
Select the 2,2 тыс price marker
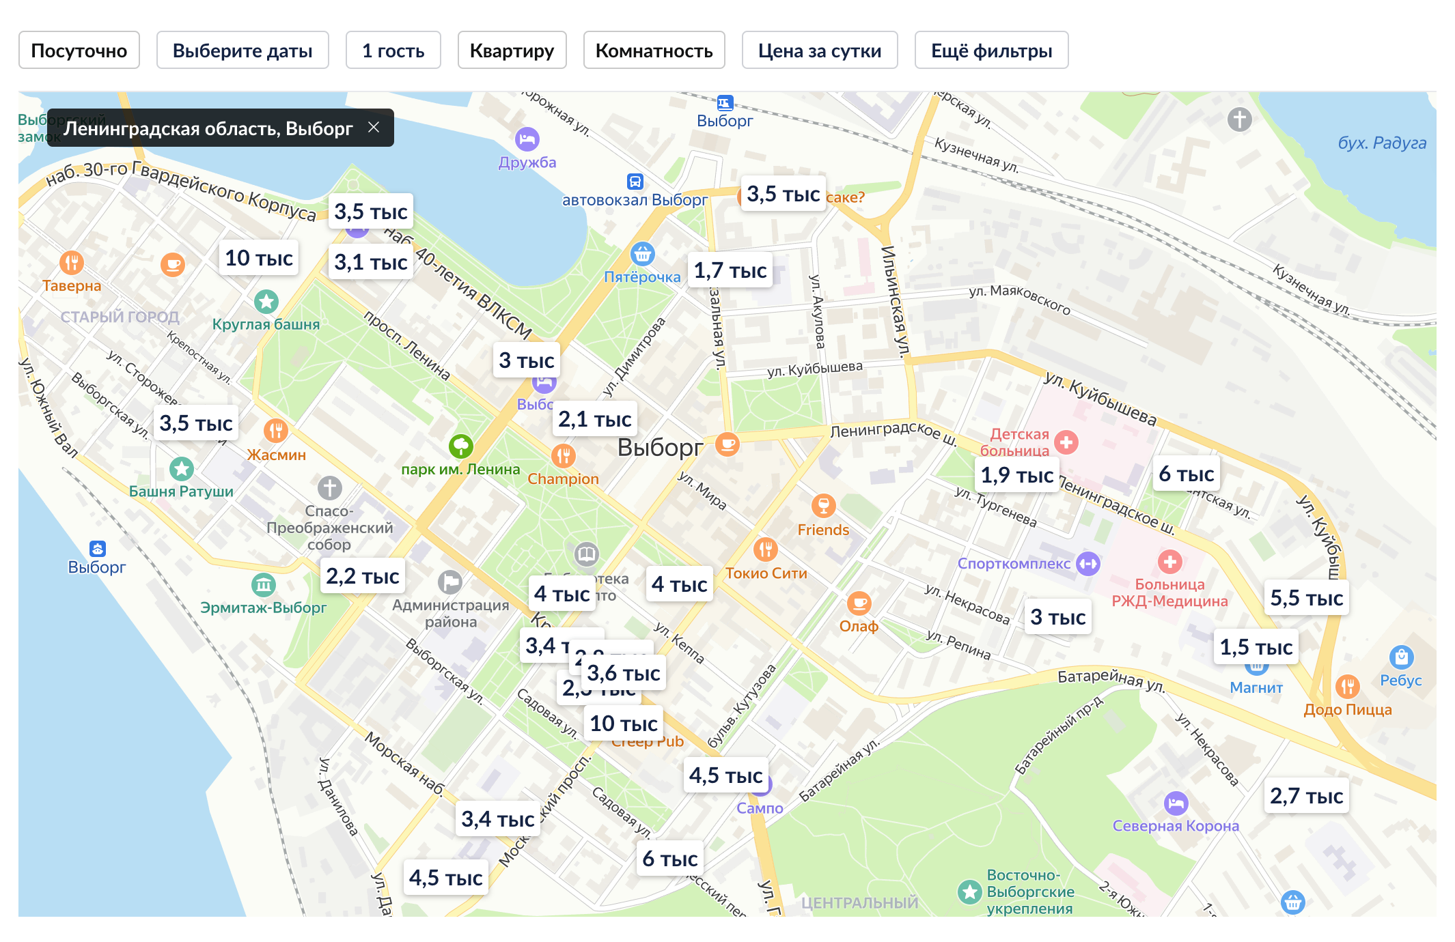[x=363, y=576]
